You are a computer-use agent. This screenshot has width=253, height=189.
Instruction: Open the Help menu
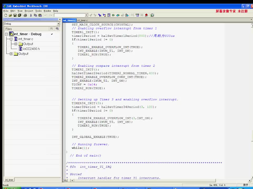pos(56,11)
